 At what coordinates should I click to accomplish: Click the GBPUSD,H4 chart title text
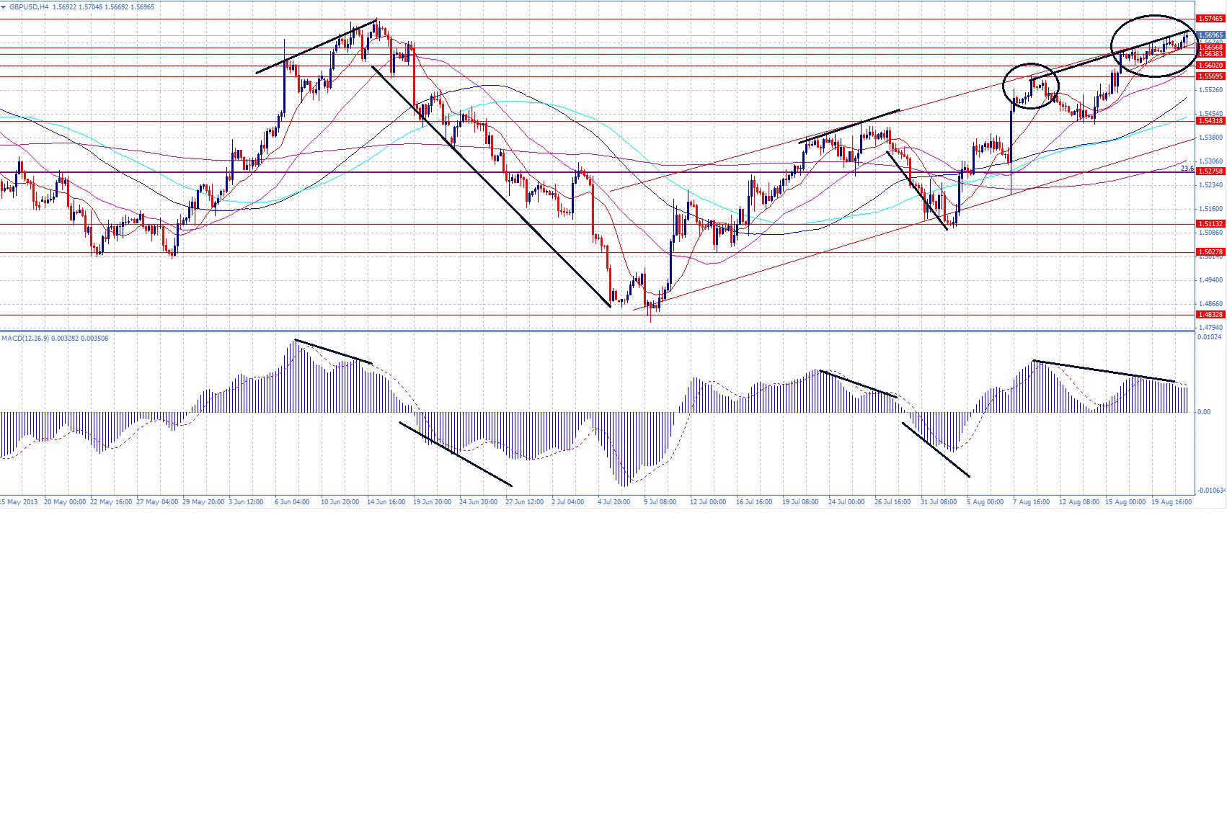tap(29, 6)
